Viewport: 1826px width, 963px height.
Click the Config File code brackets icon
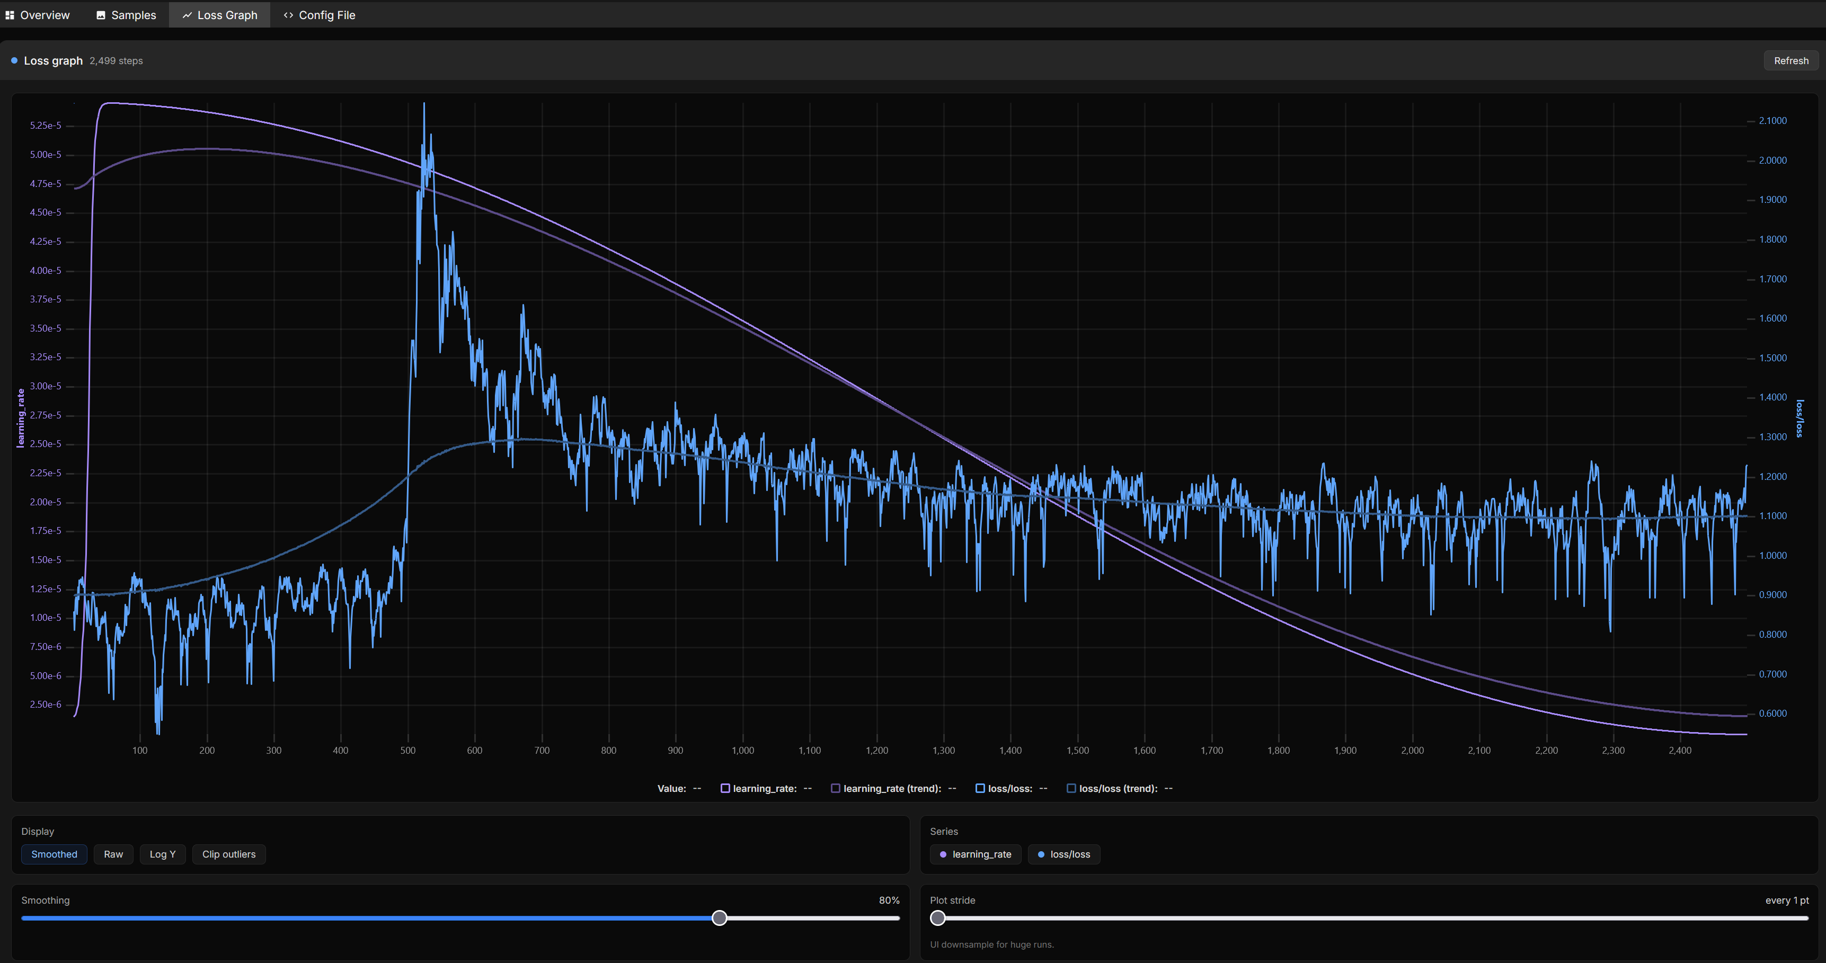tap(288, 15)
